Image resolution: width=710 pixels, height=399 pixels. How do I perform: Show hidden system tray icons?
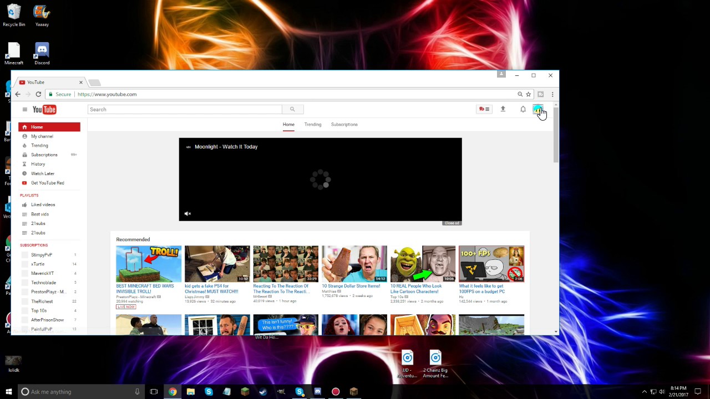click(x=644, y=392)
